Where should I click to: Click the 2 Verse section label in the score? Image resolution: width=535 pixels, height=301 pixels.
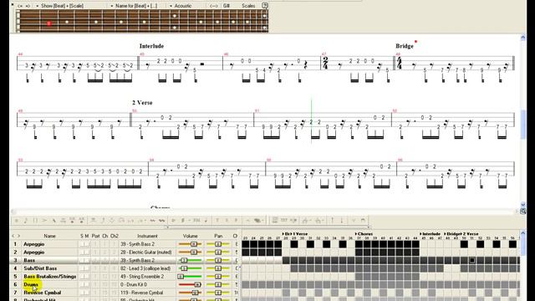(x=142, y=103)
